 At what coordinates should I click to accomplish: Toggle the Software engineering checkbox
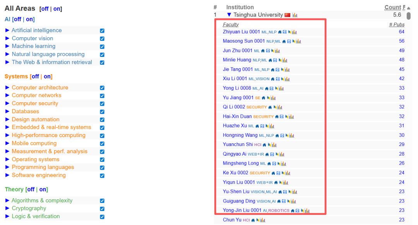pos(102,176)
